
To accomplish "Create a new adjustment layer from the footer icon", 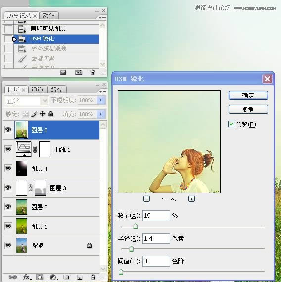I will [53, 277].
